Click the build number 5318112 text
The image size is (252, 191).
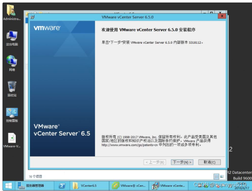point(195,43)
